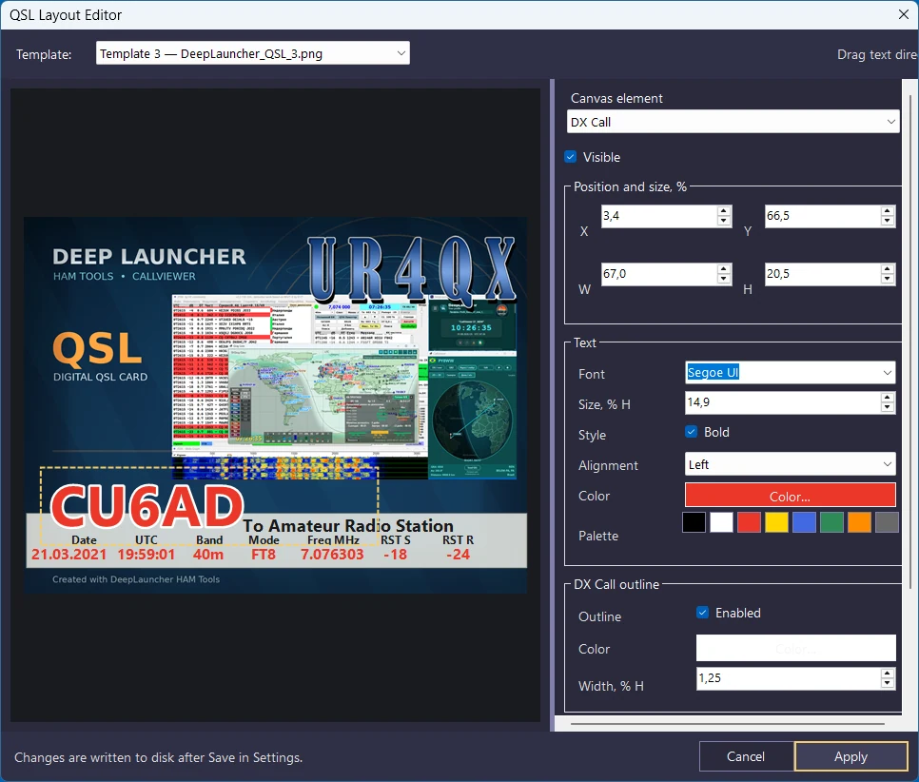Image resolution: width=919 pixels, height=782 pixels.
Task: Select the UR4QX callsign on canvas
Action: (x=411, y=268)
